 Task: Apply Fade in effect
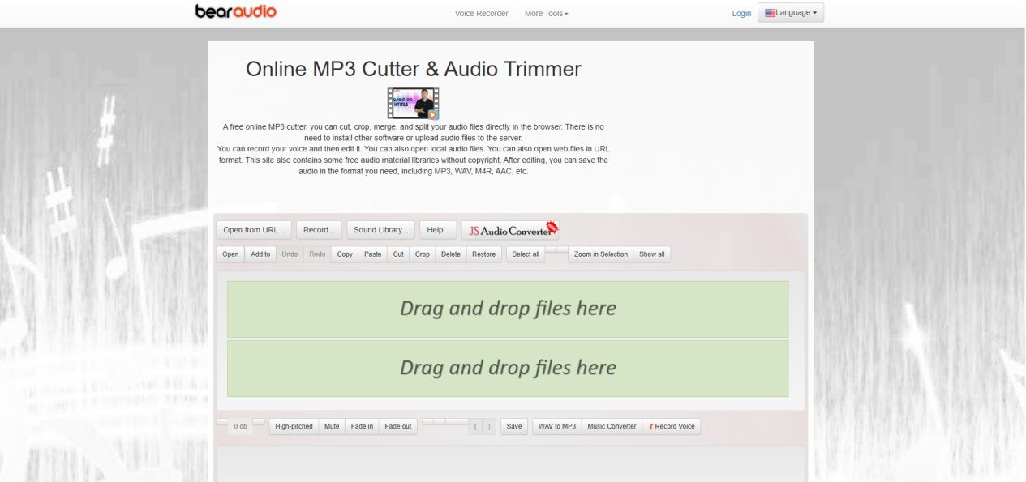pos(362,426)
